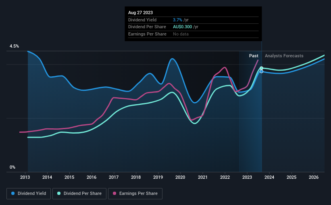The image size is (331, 205).
Task: Click the teal Dividend Per Share legend dot
Action: (59, 193)
